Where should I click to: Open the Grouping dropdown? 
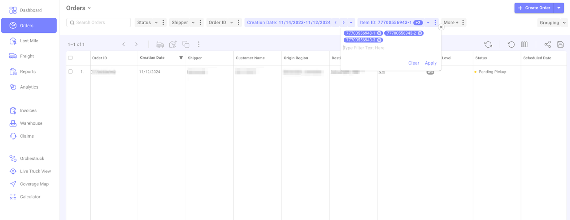[553, 23]
